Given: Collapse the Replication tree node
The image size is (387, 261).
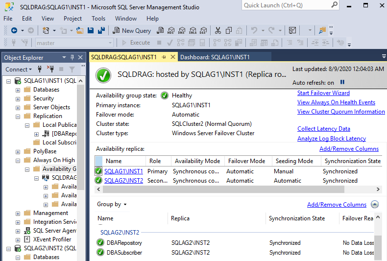Looking at the screenshot, I should pyautogui.click(x=18, y=116).
